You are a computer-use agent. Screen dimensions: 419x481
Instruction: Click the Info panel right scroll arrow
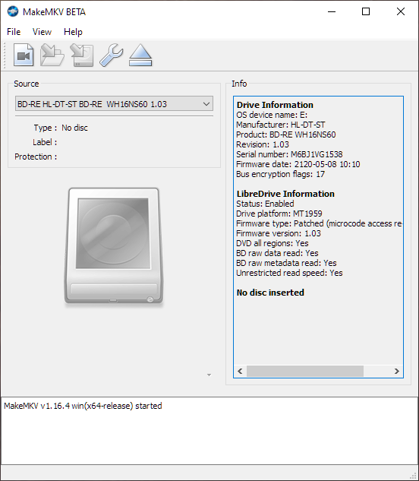click(397, 371)
